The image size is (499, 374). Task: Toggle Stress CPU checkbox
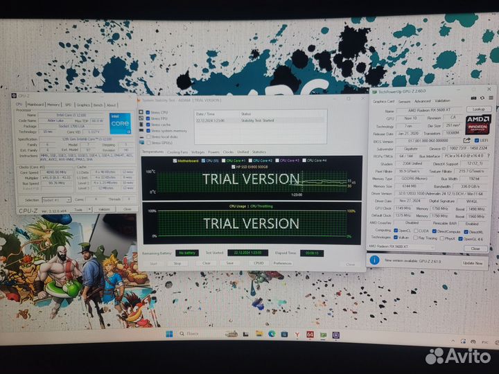tap(148, 112)
